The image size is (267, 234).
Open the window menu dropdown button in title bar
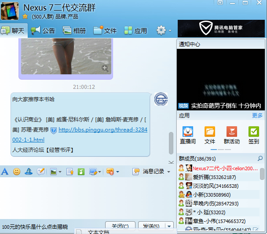220,3
